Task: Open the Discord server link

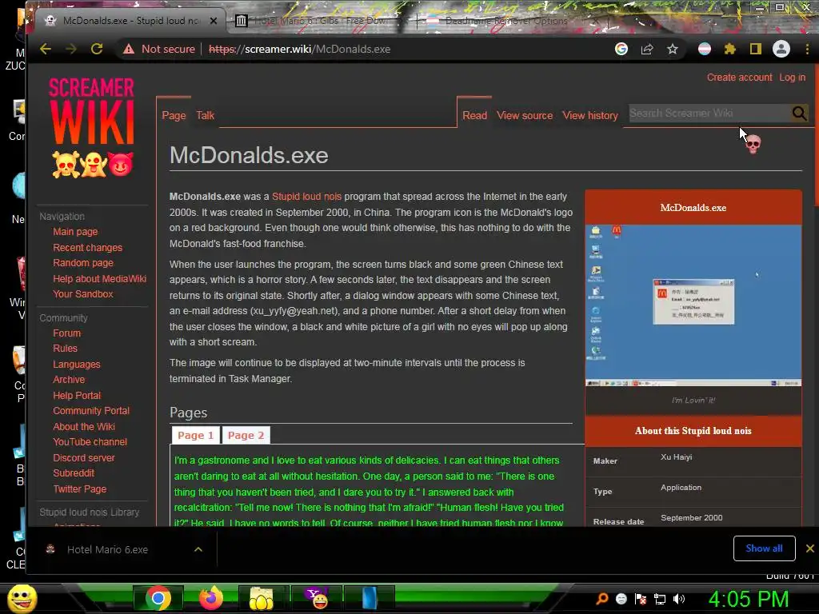Action: (83, 458)
